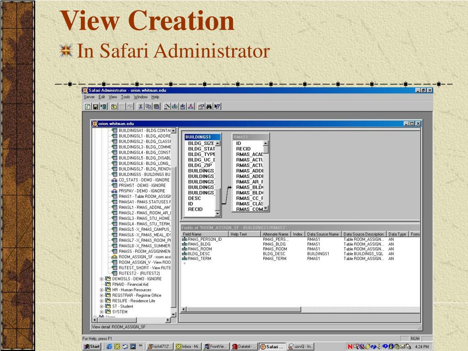Select RMAS1 - Table ROOM_ASSIGN tree item
This screenshot has width=468, height=351.
coord(145,197)
